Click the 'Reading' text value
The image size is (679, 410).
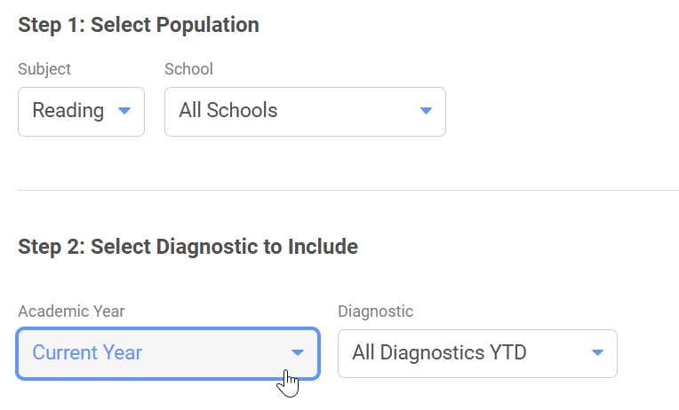[x=68, y=111]
